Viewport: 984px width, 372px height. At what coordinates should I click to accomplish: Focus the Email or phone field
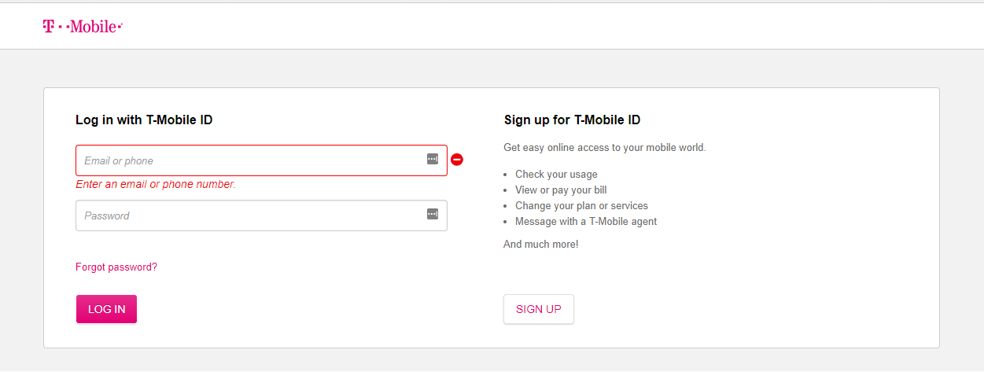point(261,160)
